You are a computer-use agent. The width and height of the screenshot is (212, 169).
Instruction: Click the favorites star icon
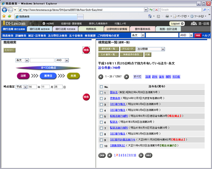tap(4, 16)
